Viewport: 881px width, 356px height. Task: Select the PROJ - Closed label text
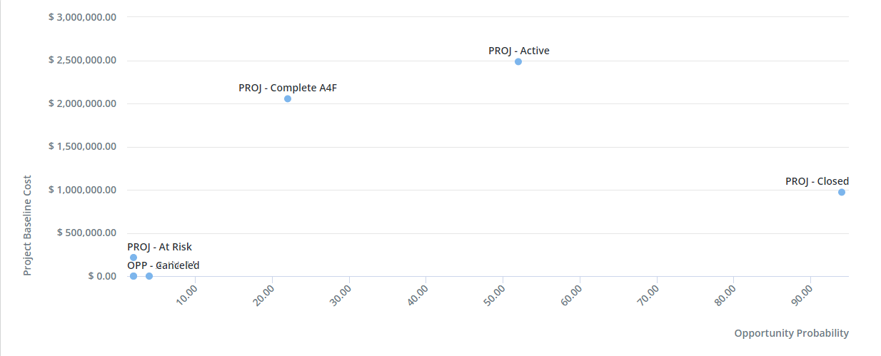point(817,181)
